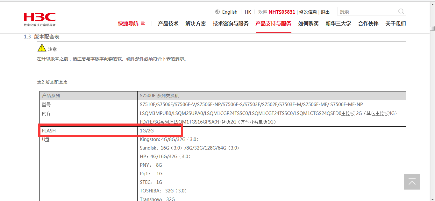The width and height of the screenshot is (435, 201).
Task: Click the upgrade notice sentence 在升级版本之前
Action: point(112,59)
